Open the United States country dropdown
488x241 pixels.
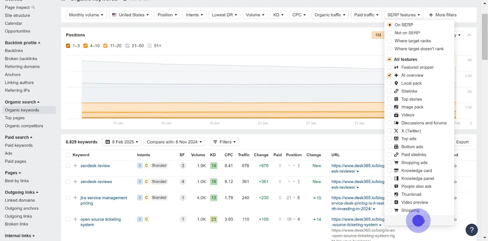(x=130, y=15)
